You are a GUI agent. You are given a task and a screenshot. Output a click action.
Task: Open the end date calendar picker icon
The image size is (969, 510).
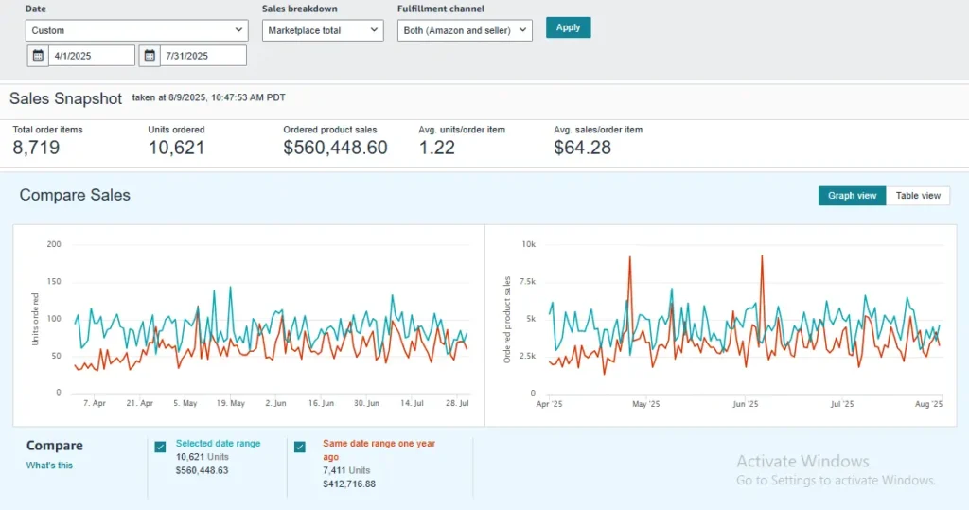pos(150,56)
